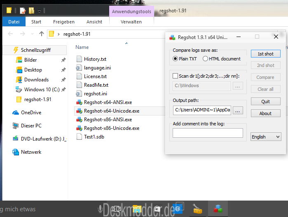
Task: Click the Regshot icon in the taskbar
Action: [218, 209]
